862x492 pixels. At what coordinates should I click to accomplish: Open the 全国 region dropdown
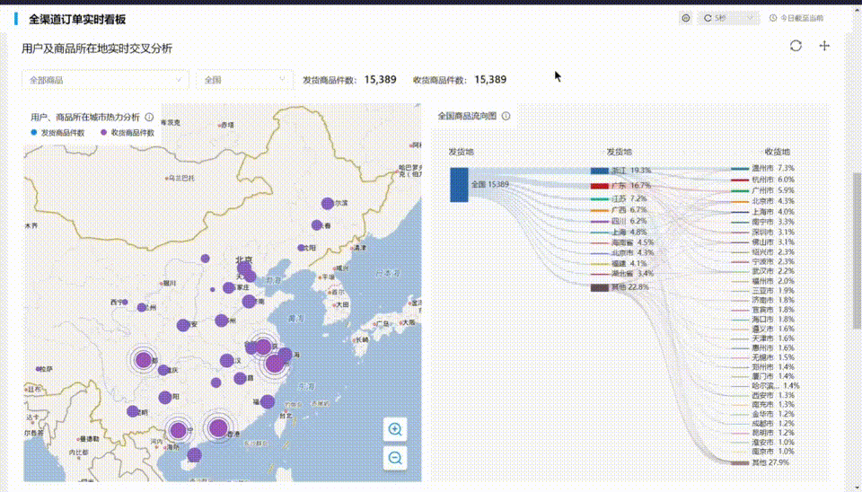[244, 80]
